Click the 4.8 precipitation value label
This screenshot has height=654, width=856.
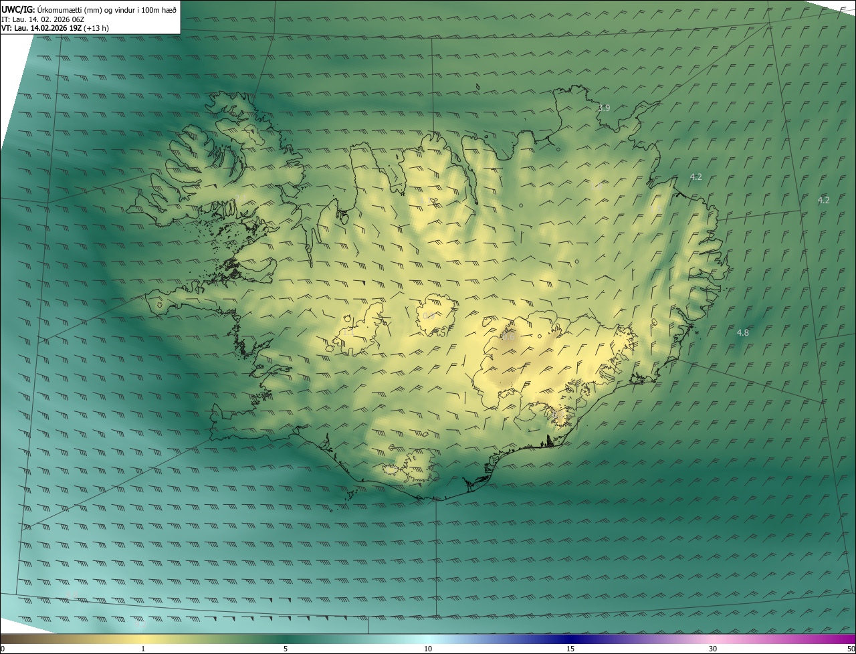point(743,332)
